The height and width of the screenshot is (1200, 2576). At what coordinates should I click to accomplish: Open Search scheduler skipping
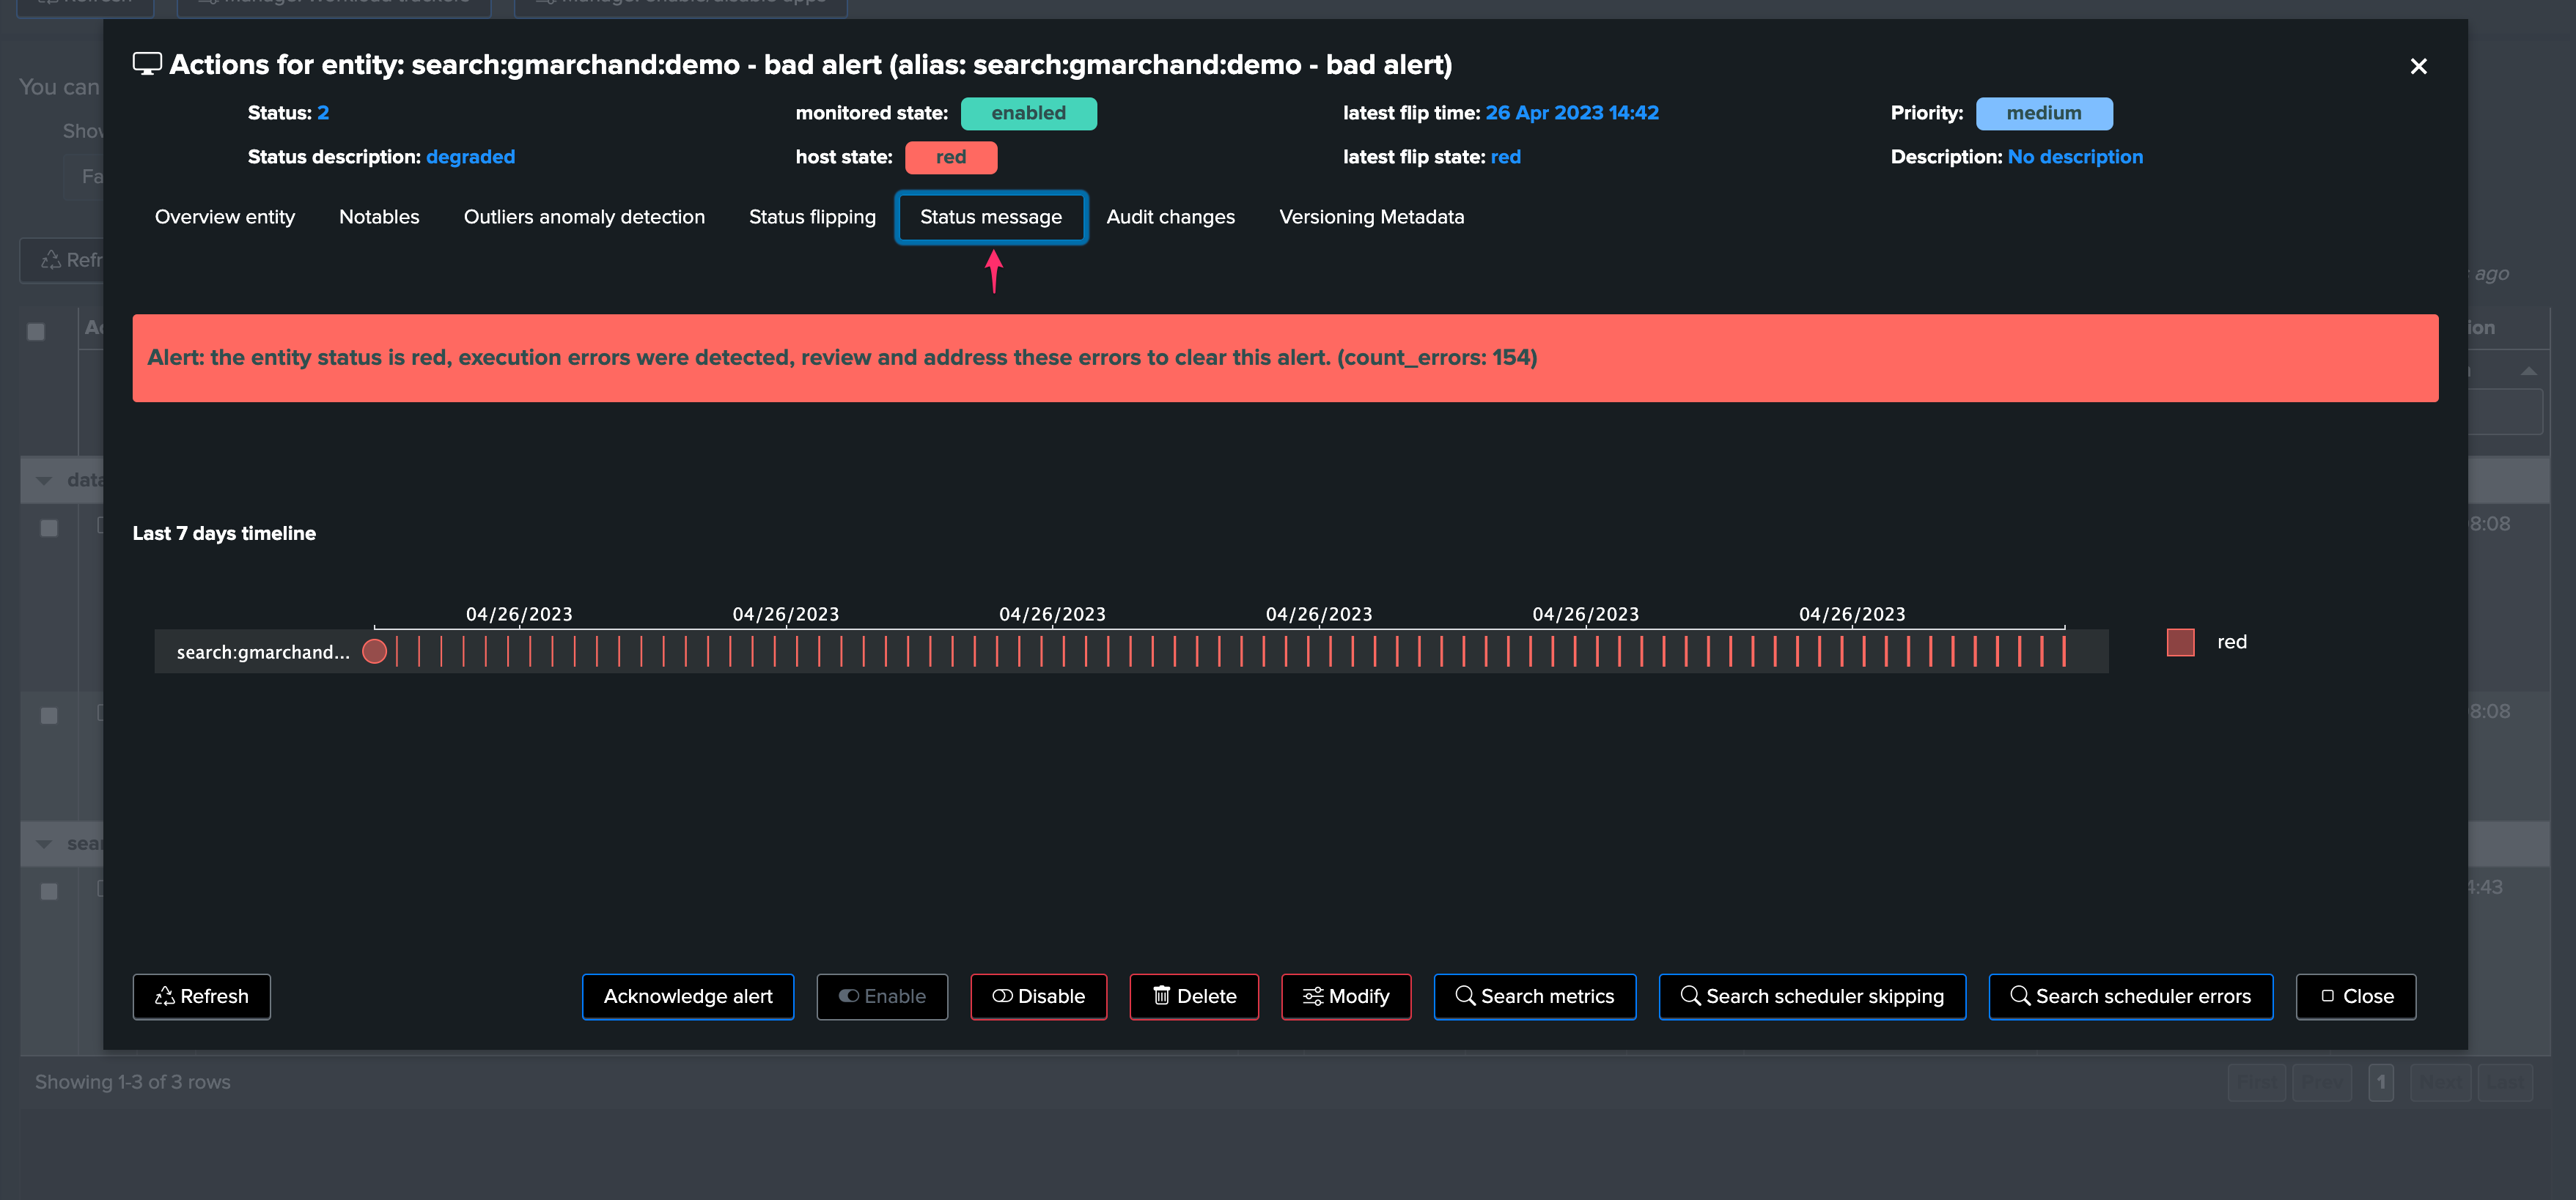[1812, 996]
